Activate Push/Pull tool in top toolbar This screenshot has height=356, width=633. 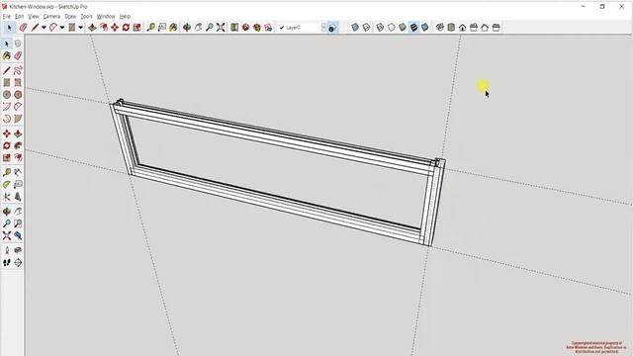[92, 28]
